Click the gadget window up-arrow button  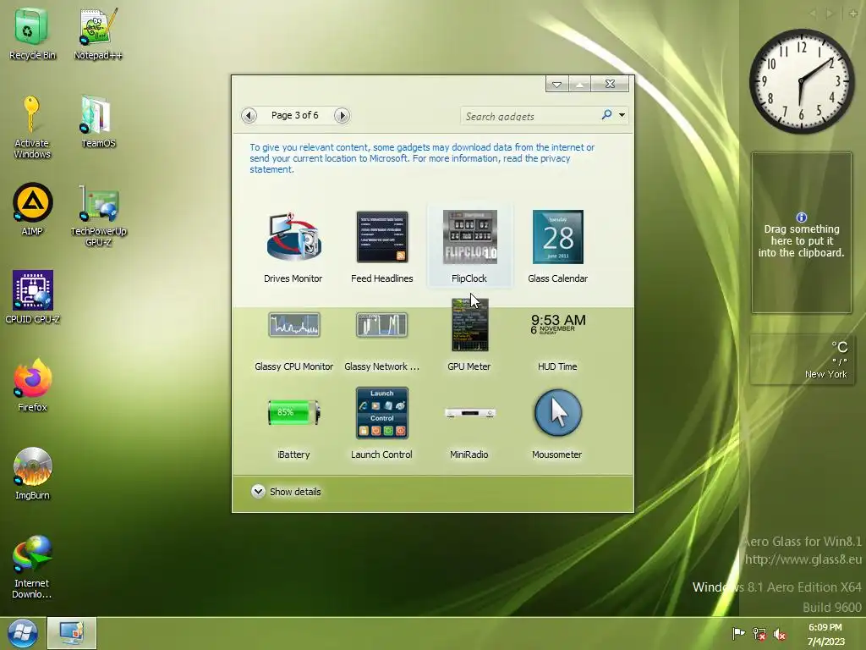(579, 84)
